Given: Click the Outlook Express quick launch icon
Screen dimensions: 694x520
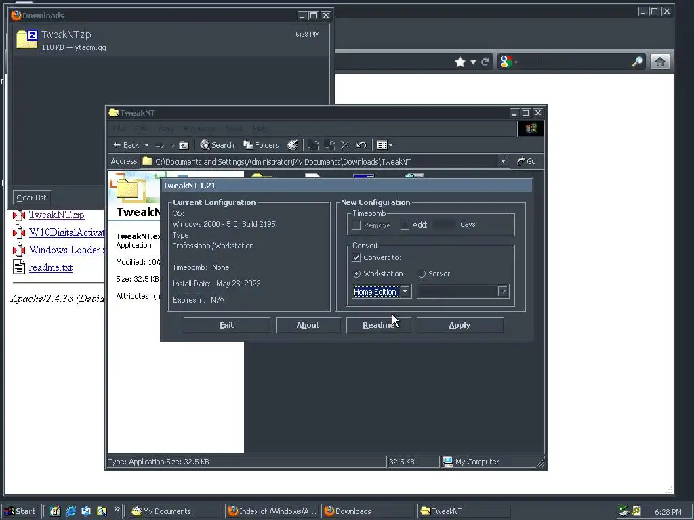Looking at the screenshot, I should 86,511.
